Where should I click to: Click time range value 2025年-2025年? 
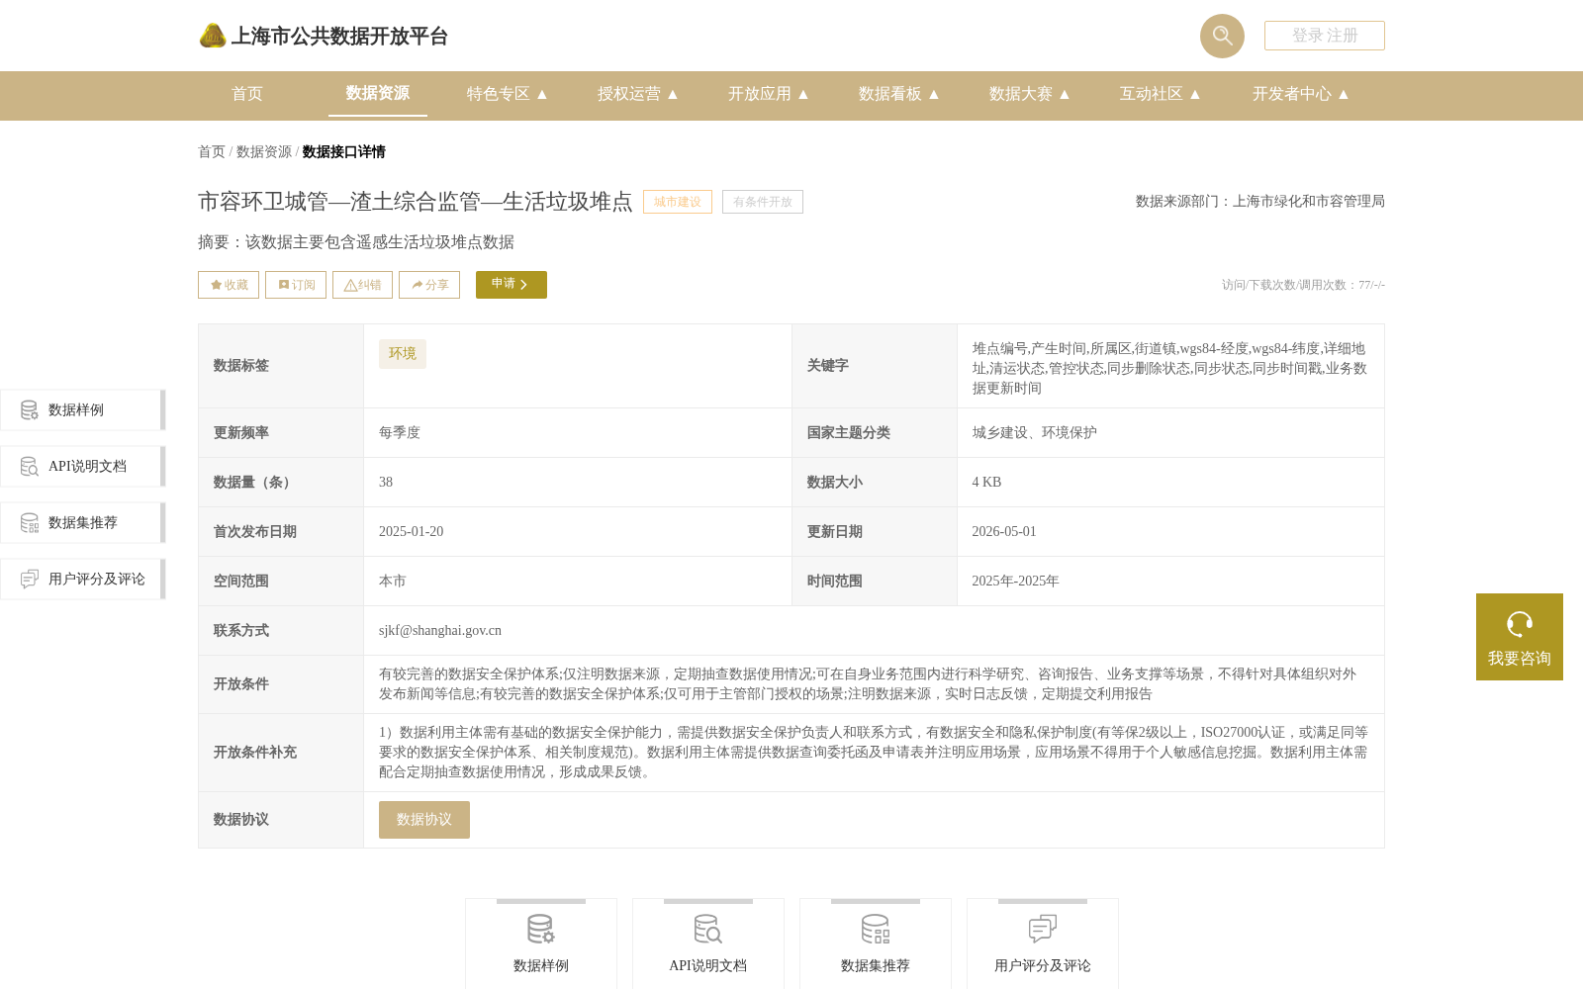(x=1016, y=582)
